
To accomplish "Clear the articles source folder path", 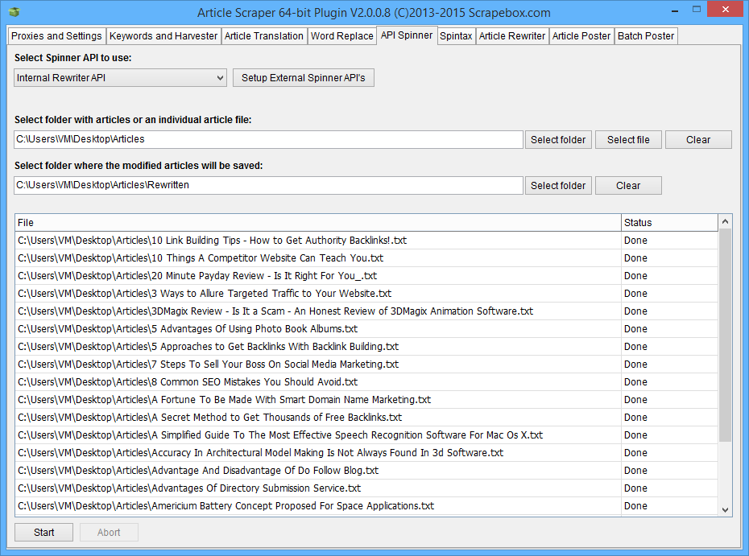I will coord(698,140).
